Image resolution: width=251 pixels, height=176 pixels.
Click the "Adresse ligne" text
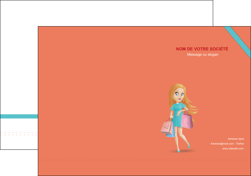[236, 139]
